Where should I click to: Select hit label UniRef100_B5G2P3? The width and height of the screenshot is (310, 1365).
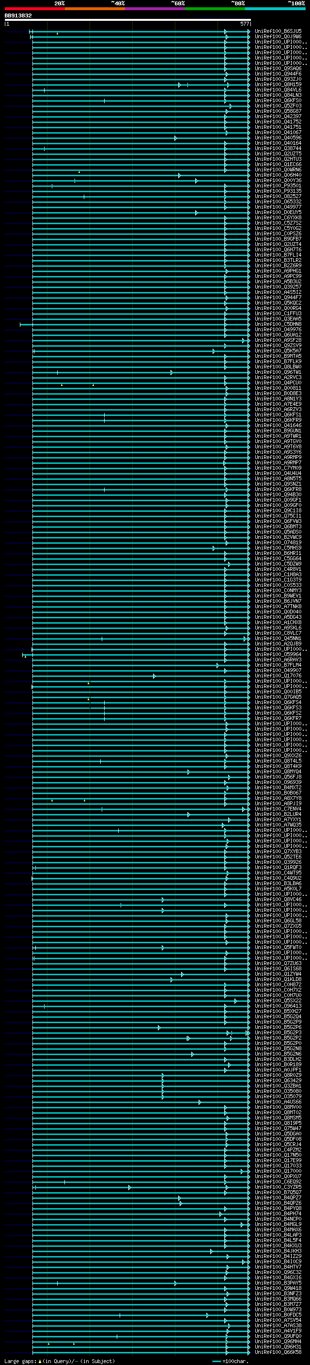tap(278, 1032)
